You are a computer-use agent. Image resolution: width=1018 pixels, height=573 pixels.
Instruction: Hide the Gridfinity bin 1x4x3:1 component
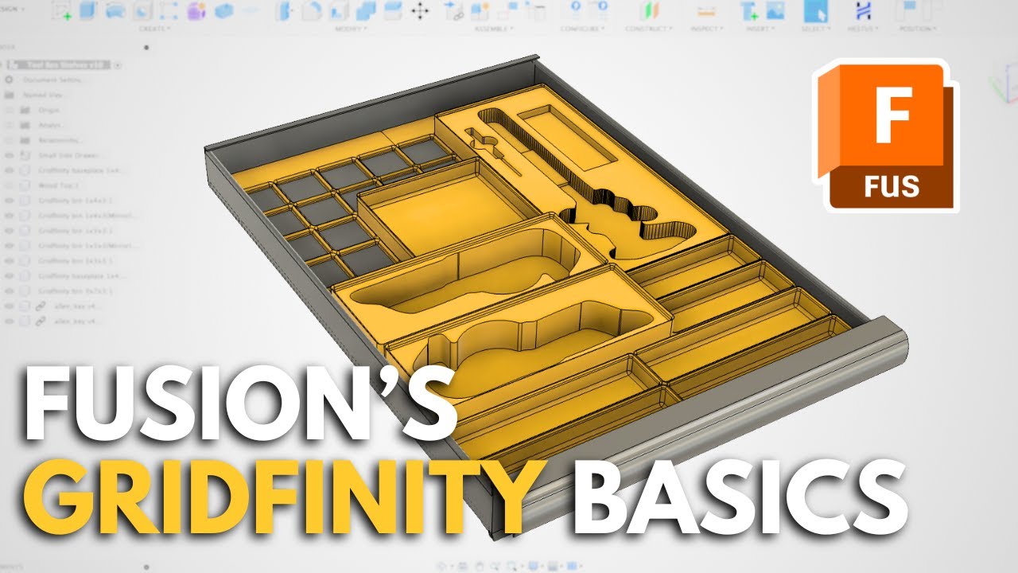coord(9,201)
